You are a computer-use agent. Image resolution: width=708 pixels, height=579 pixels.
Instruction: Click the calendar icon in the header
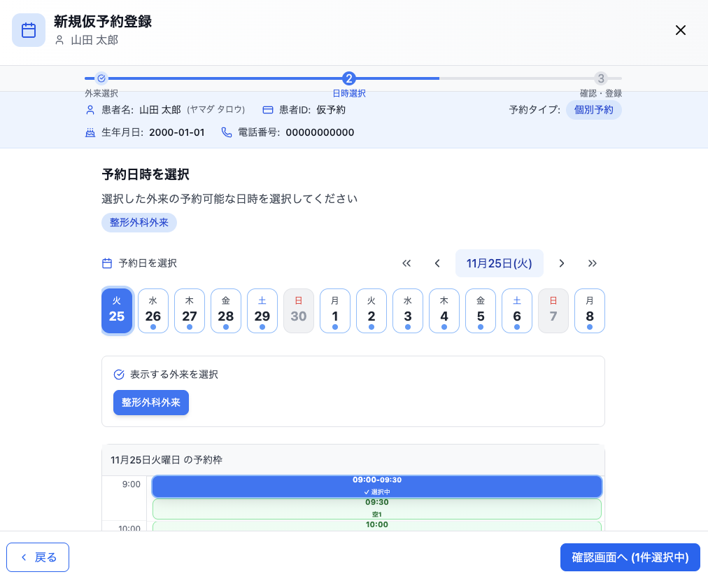(28, 30)
